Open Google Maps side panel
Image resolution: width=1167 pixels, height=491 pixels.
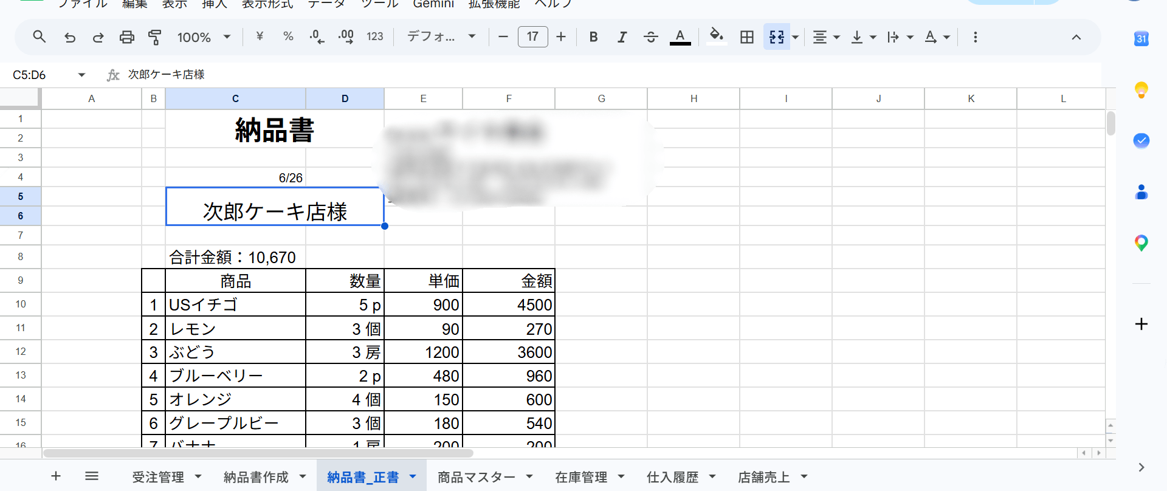tap(1141, 243)
